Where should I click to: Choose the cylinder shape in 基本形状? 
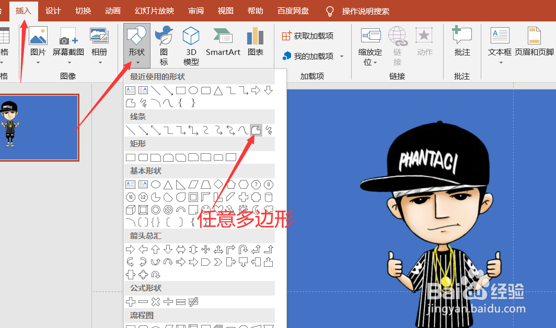(269, 197)
